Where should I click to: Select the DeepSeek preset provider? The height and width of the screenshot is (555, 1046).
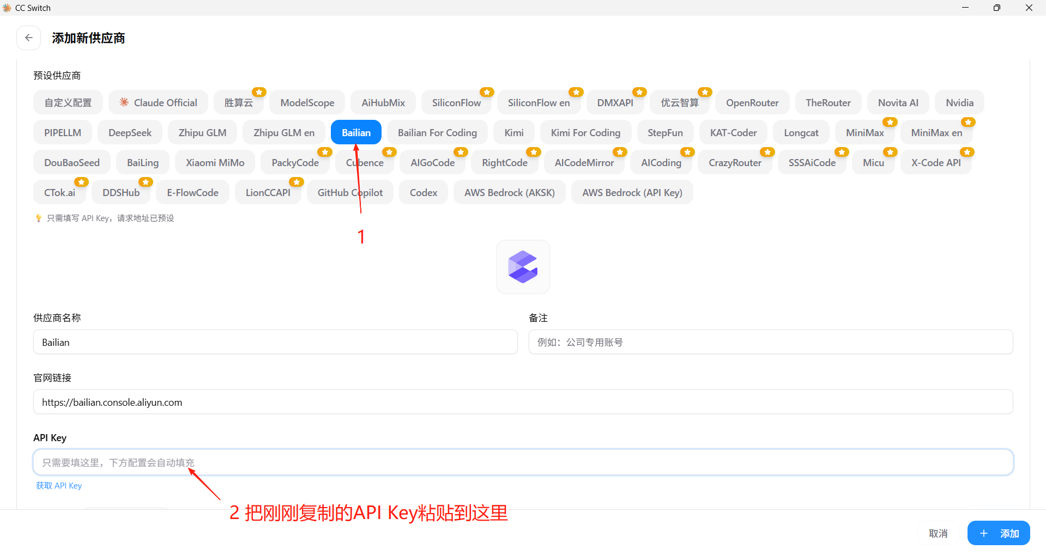click(x=130, y=132)
